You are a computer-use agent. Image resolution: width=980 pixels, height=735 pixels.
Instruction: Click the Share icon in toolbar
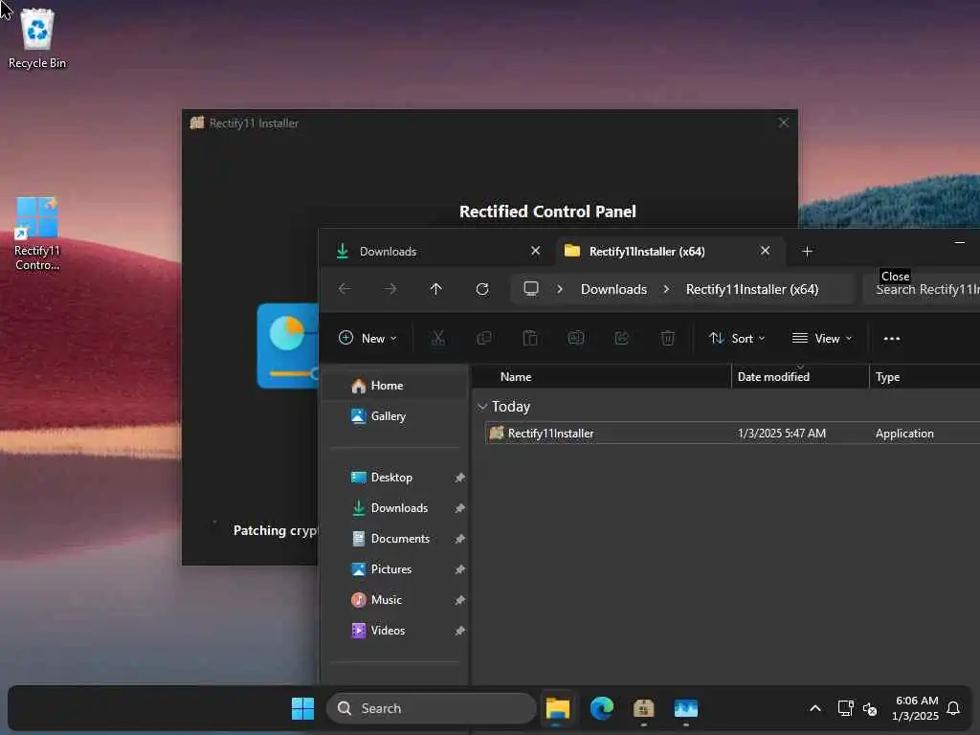pyautogui.click(x=621, y=338)
